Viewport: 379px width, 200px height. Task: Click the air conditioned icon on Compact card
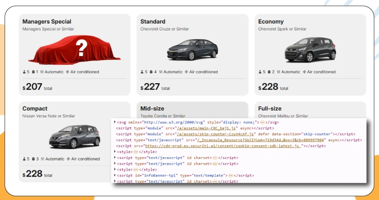68,159
